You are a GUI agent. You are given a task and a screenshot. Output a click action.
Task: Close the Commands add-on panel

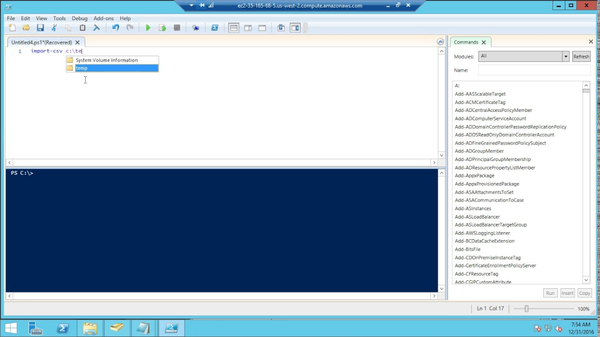[x=591, y=42]
